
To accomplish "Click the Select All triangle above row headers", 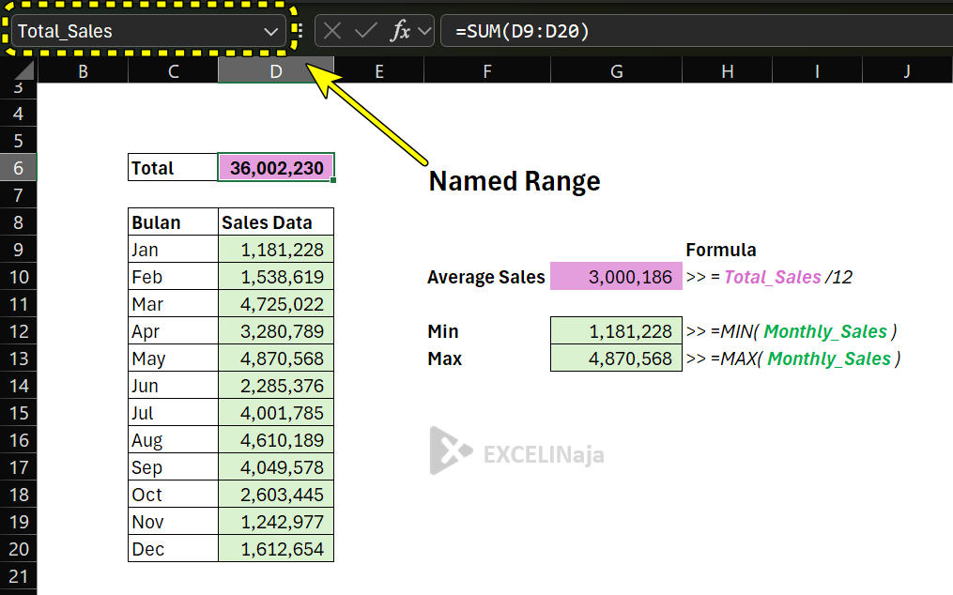I will point(23,70).
